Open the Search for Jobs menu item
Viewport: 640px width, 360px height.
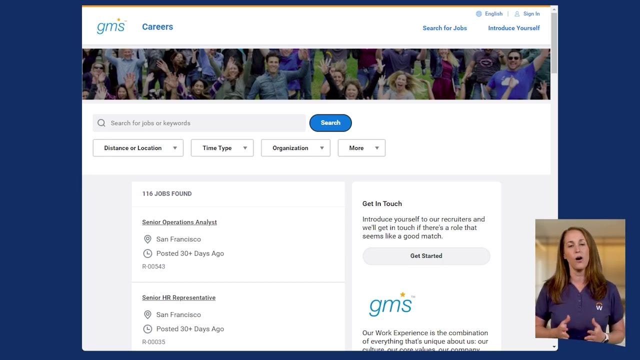pyautogui.click(x=444, y=28)
